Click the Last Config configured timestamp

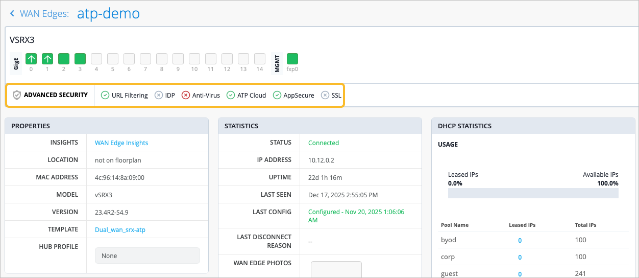[x=356, y=216]
